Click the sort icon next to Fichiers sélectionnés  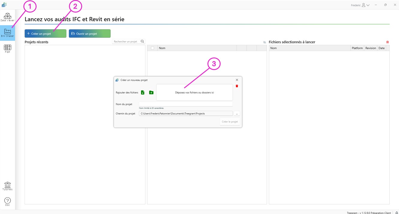click(264, 42)
